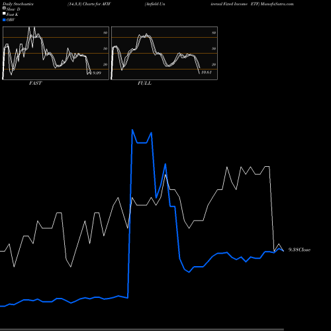Click the 50 level label in FULL chart

coord(214,48)
